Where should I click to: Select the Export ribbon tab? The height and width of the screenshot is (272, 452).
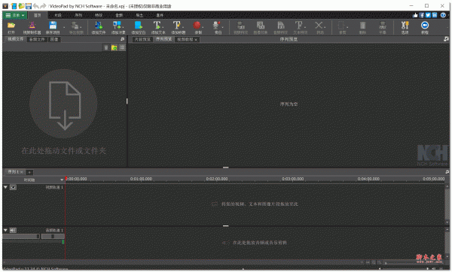point(139,15)
